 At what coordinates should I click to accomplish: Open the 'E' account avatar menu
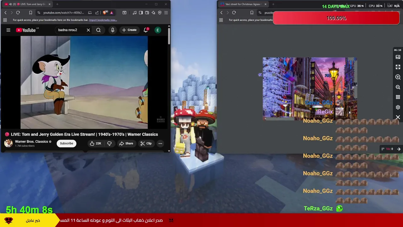tap(158, 30)
